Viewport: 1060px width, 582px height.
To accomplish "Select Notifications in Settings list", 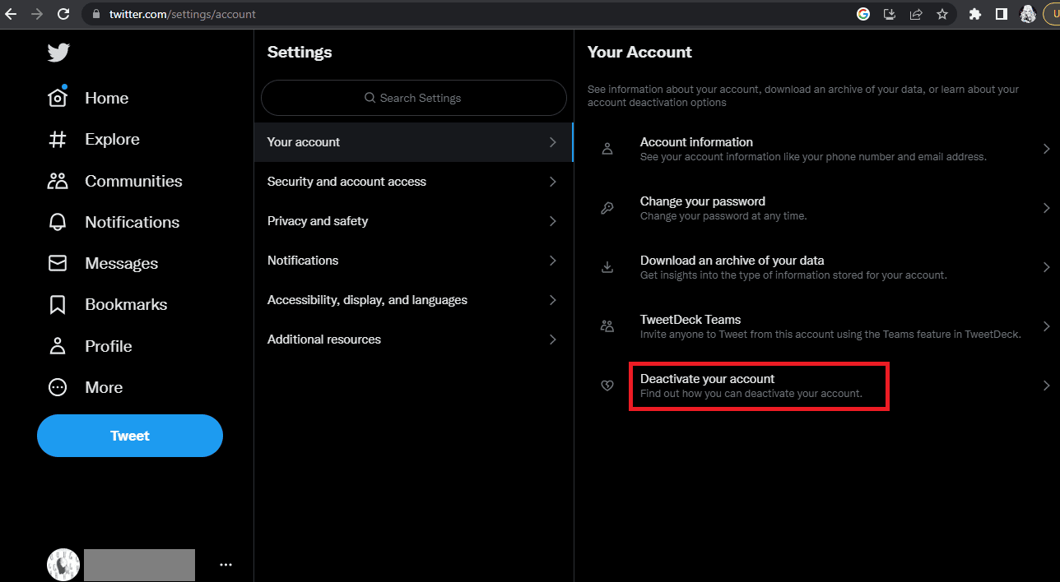I will (x=413, y=261).
